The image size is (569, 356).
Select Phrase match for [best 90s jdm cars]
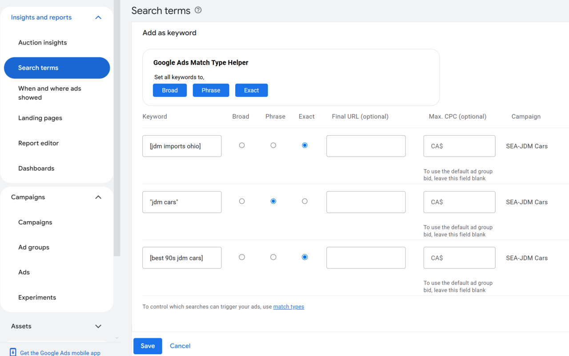pos(273,257)
